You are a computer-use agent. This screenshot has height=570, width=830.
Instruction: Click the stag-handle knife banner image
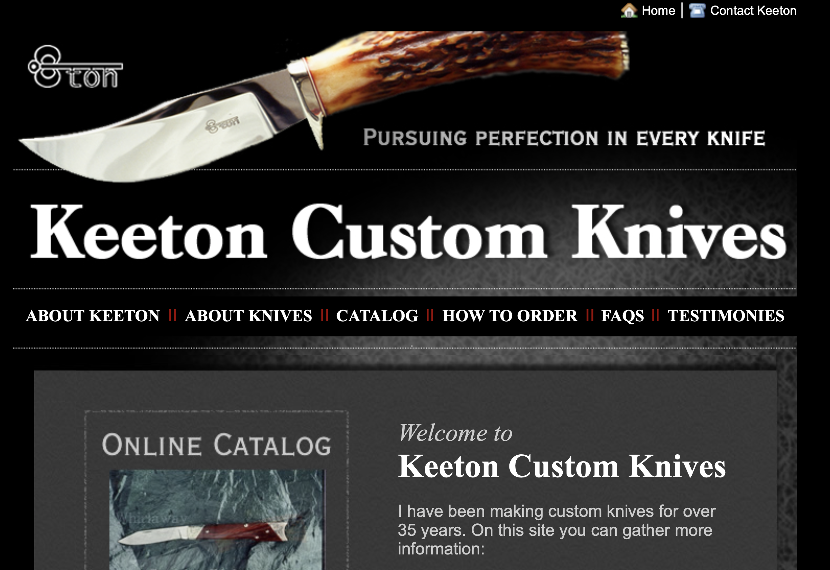pos(324,106)
